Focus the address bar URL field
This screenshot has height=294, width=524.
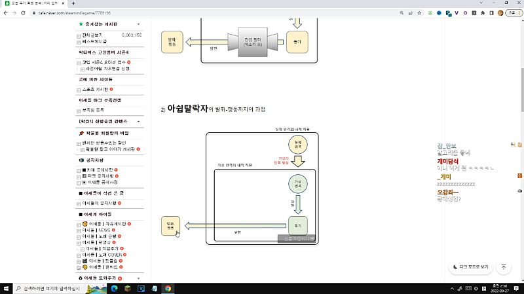point(214,13)
